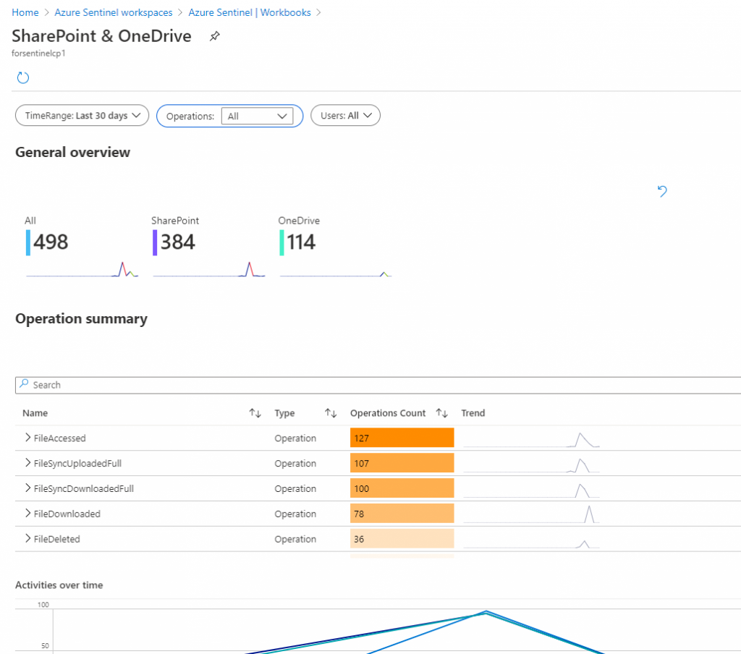Click the FileSyncUploadedFull trend sparkline
Viewport: 741px width, 654px height.
tap(532, 464)
